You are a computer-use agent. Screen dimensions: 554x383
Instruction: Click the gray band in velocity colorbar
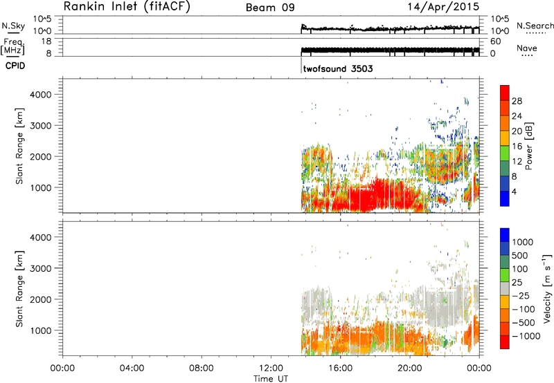[x=505, y=289]
